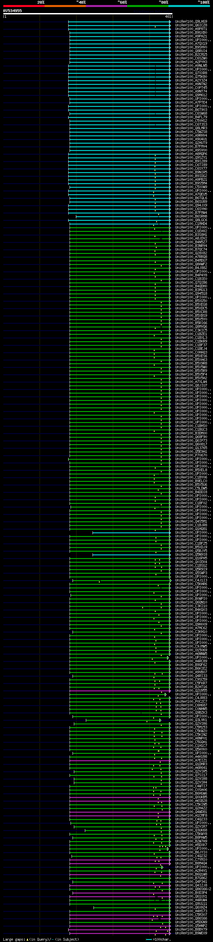Select the UniRef100_Q7XXR8 label
Screen dimensions: 213x942
[x=191, y=73]
